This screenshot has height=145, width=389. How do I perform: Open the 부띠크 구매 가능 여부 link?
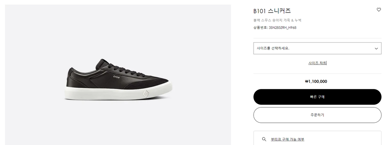coord(287,139)
